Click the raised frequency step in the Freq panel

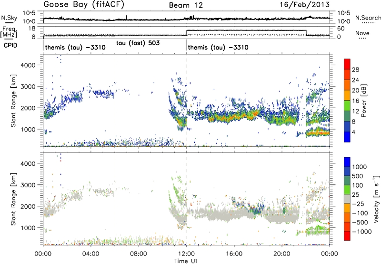[246, 30]
